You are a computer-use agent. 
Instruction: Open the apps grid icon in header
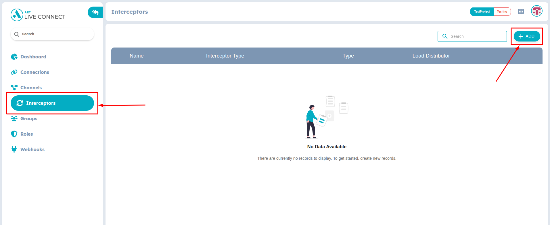521,12
